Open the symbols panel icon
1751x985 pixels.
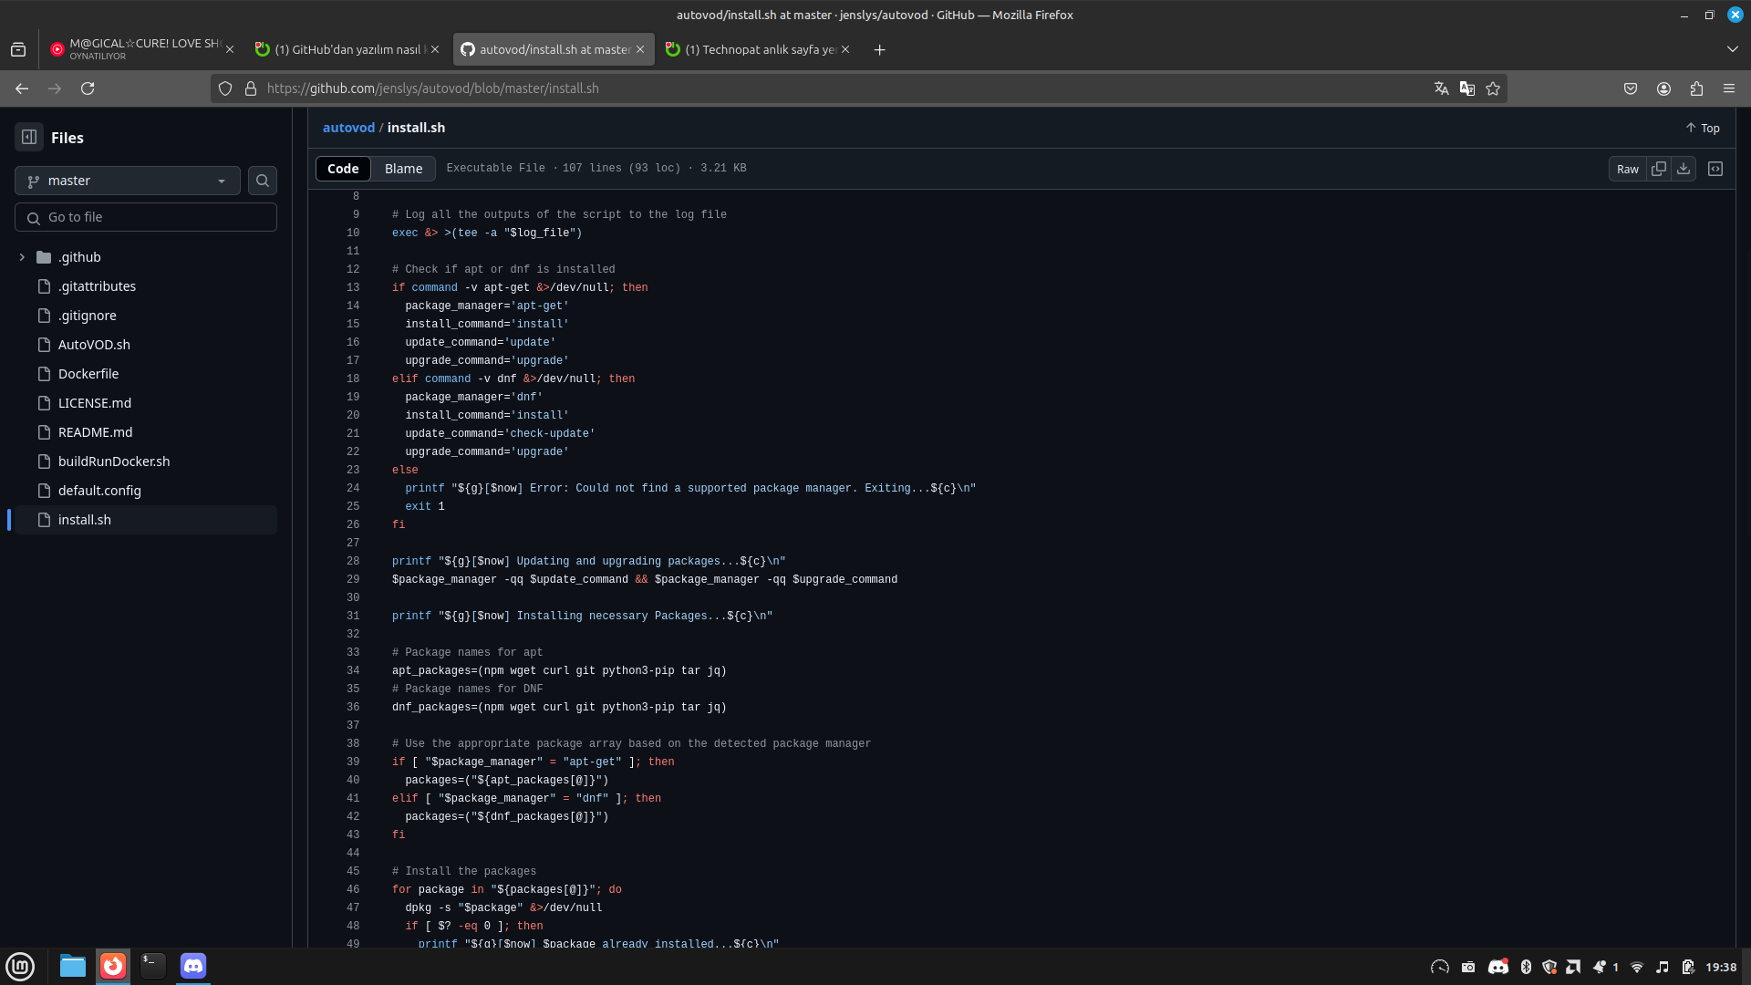click(1715, 169)
